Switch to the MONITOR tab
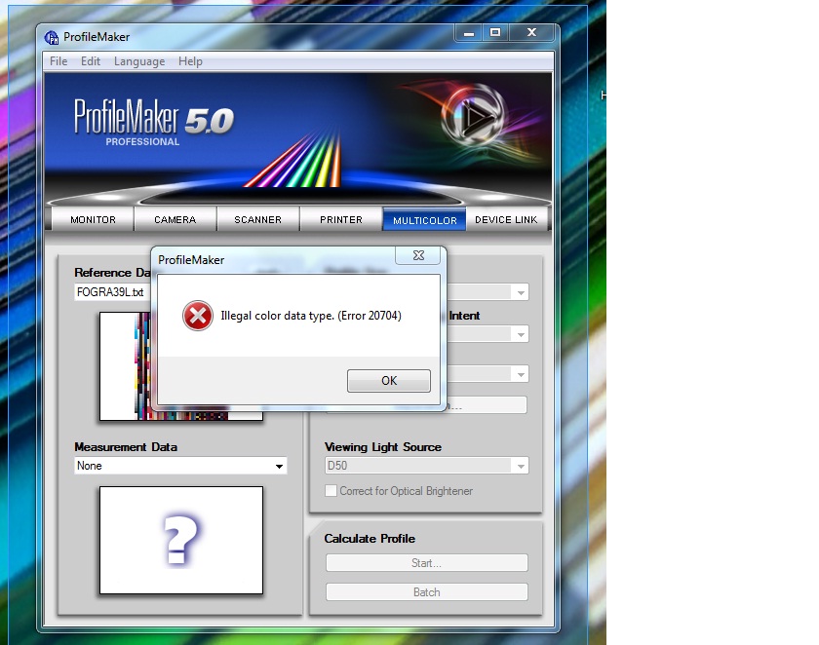 [93, 219]
